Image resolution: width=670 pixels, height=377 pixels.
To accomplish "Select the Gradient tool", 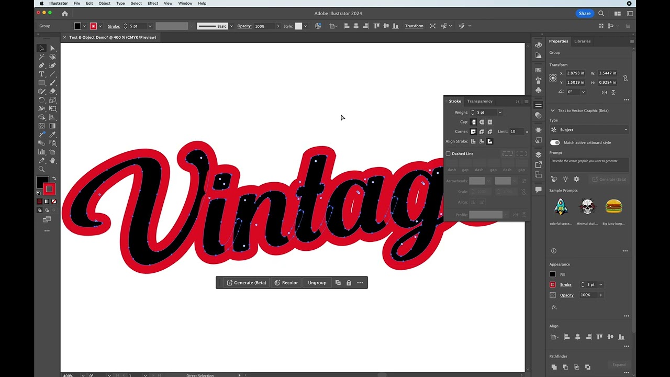I will (x=52, y=126).
